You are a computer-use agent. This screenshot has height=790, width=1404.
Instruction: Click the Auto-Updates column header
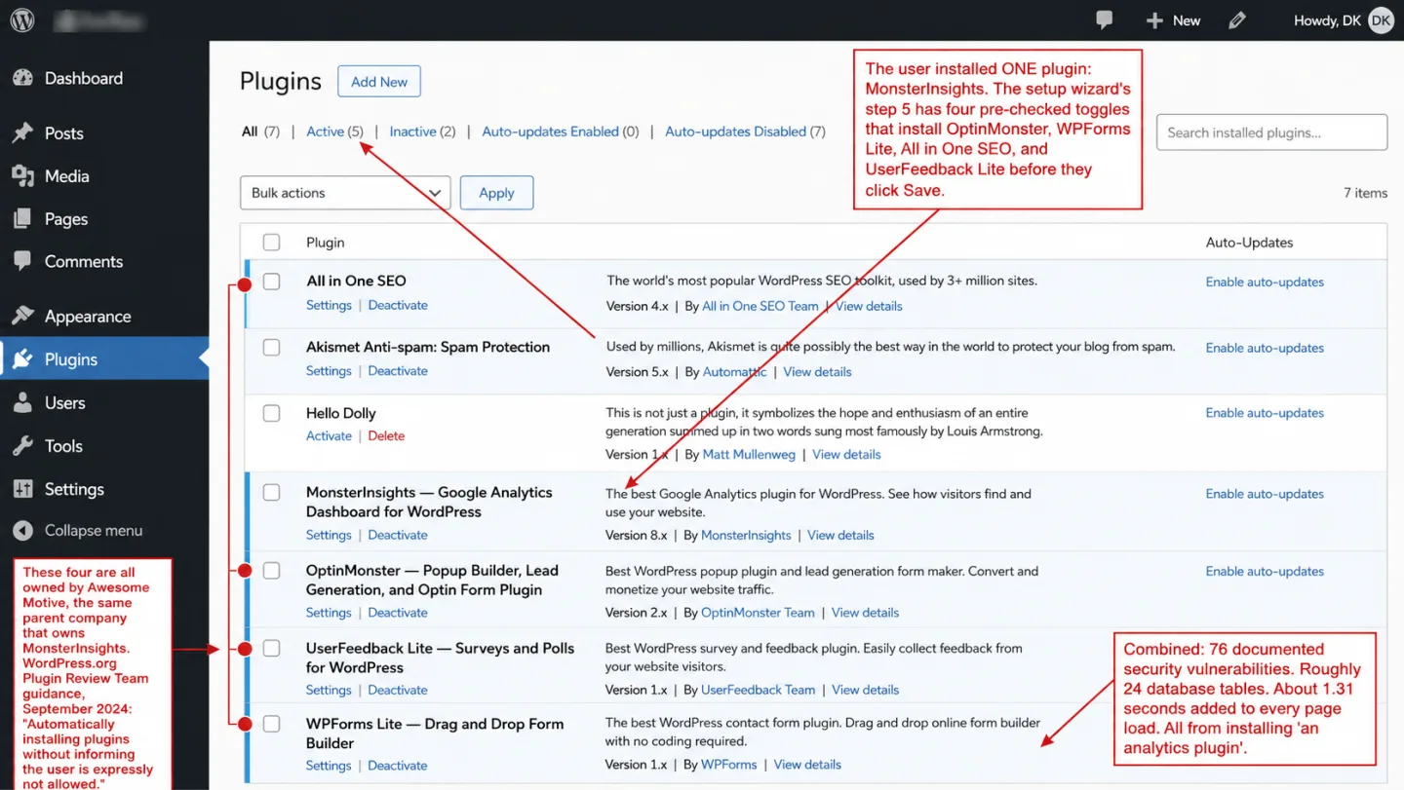click(x=1249, y=243)
